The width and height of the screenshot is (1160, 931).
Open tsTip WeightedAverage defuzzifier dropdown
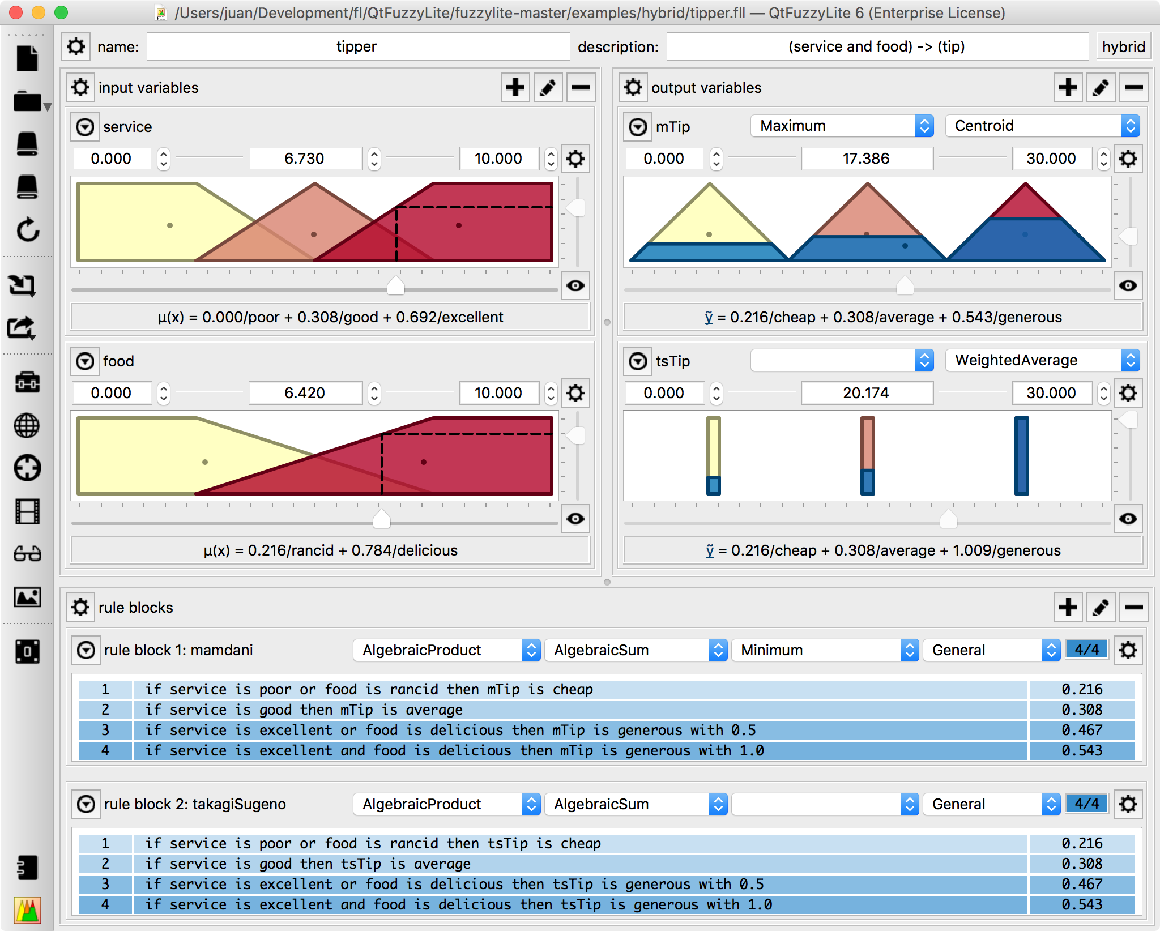1043,360
